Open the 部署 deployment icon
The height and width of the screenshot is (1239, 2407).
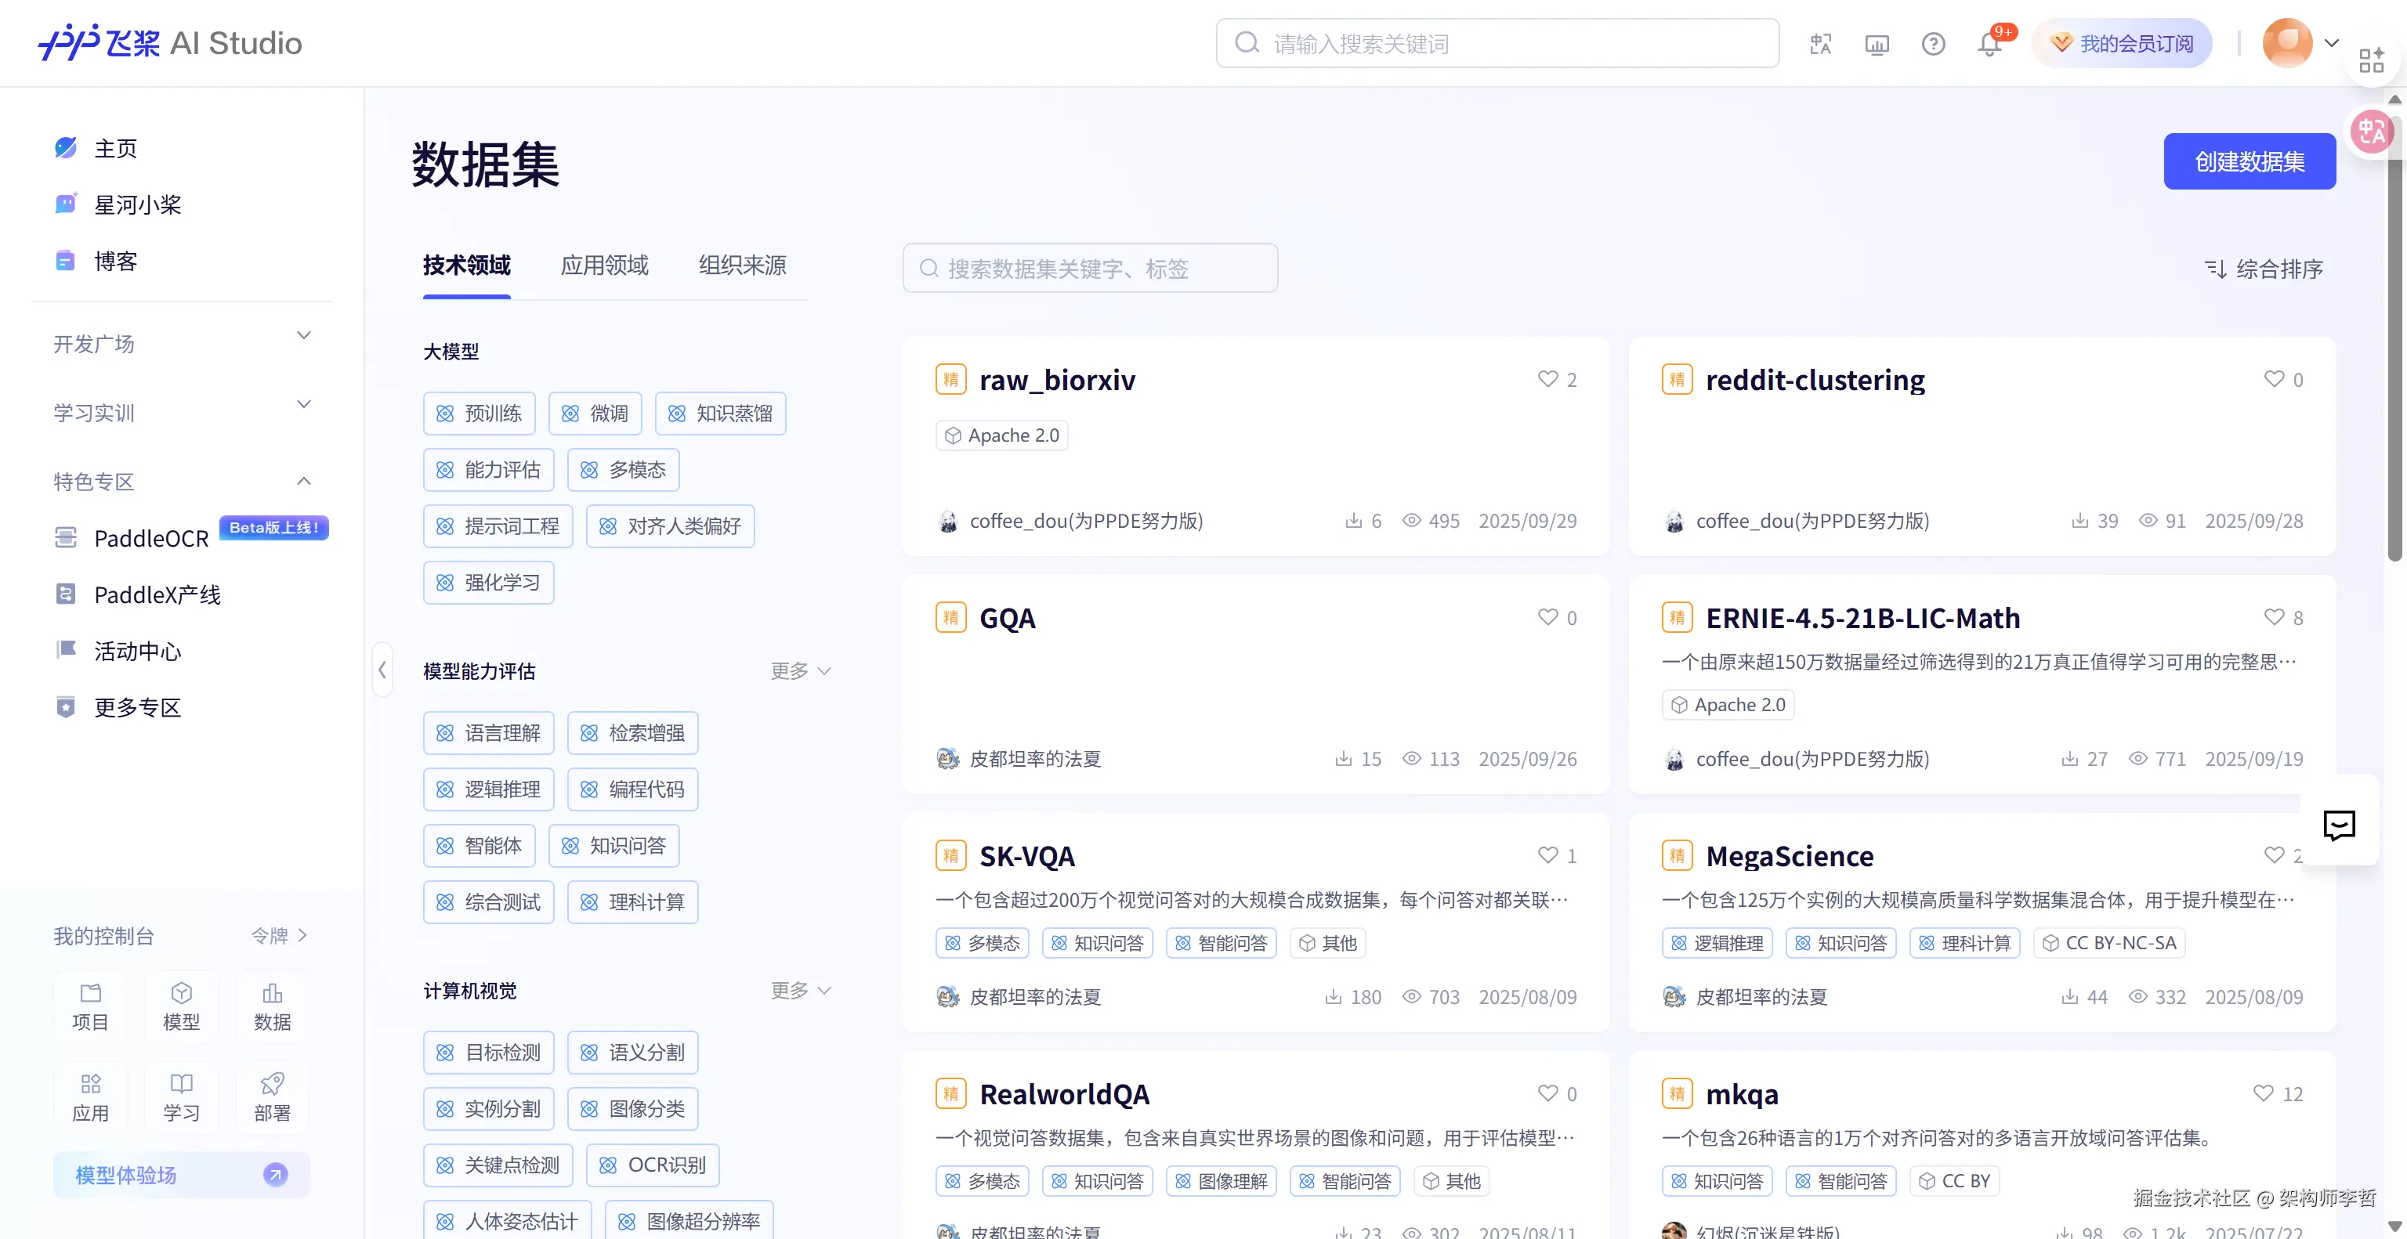[271, 1096]
